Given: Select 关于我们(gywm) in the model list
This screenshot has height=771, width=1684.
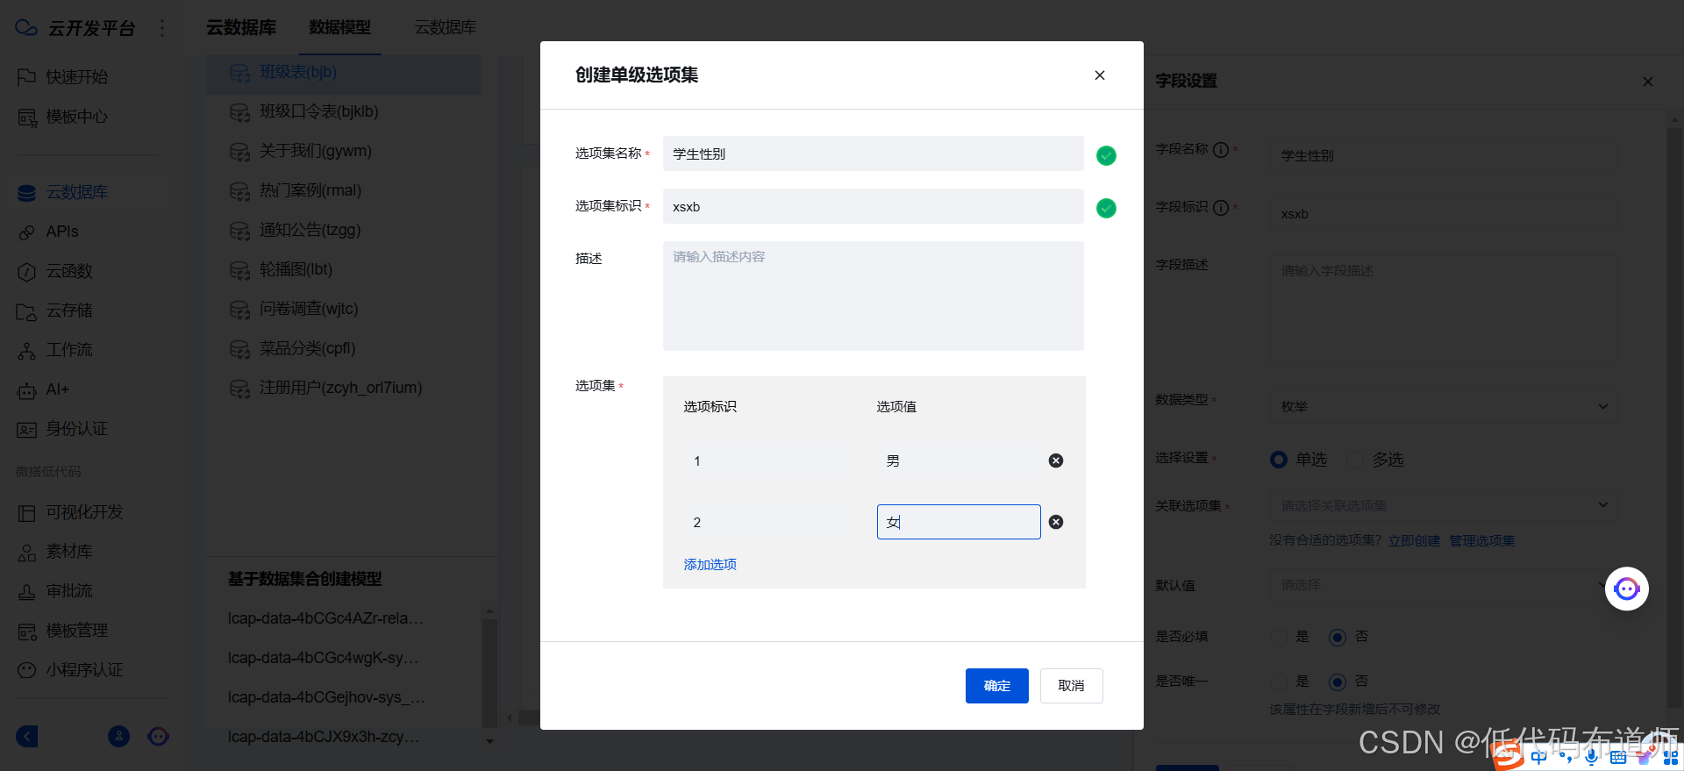Looking at the screenshot, I should tap(343, 151).
